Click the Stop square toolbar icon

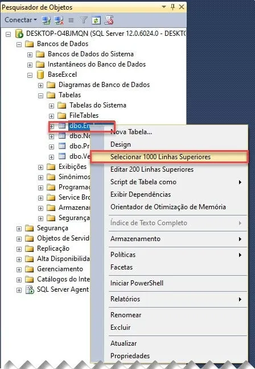[x=71, y=20]
